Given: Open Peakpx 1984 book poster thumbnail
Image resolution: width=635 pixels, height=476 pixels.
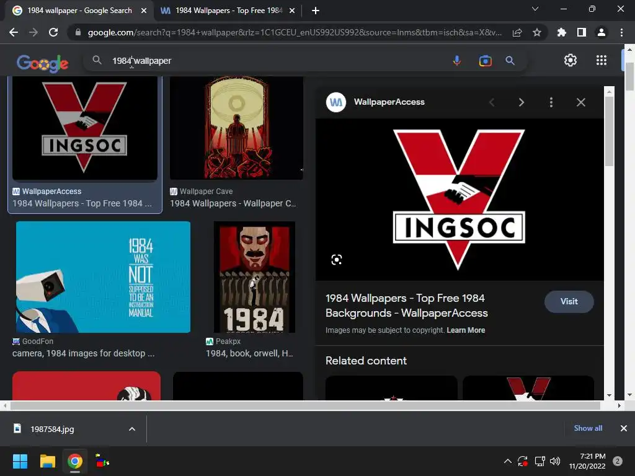Looking at the screenshot, I should click(x=254, y=277).
